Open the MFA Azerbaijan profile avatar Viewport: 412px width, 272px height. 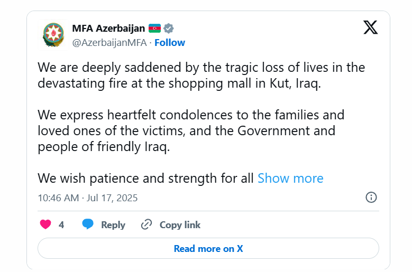(x=53, y=35)
